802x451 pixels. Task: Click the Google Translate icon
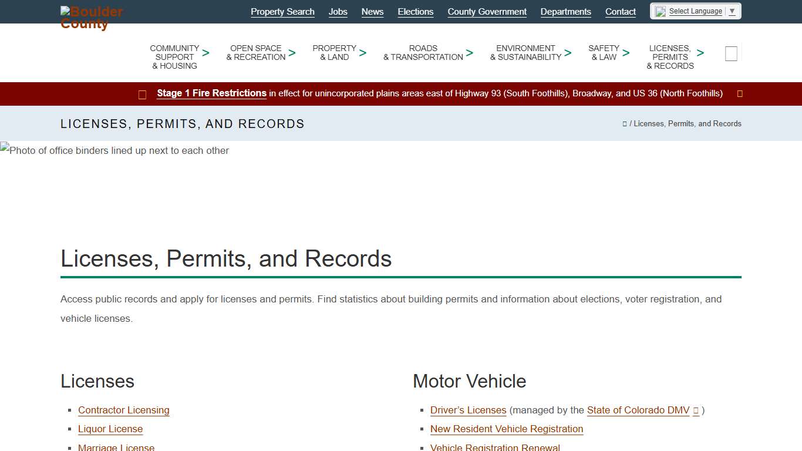[x=660, y=11]
